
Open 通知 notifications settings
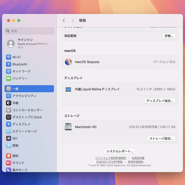tap(15, 156)
